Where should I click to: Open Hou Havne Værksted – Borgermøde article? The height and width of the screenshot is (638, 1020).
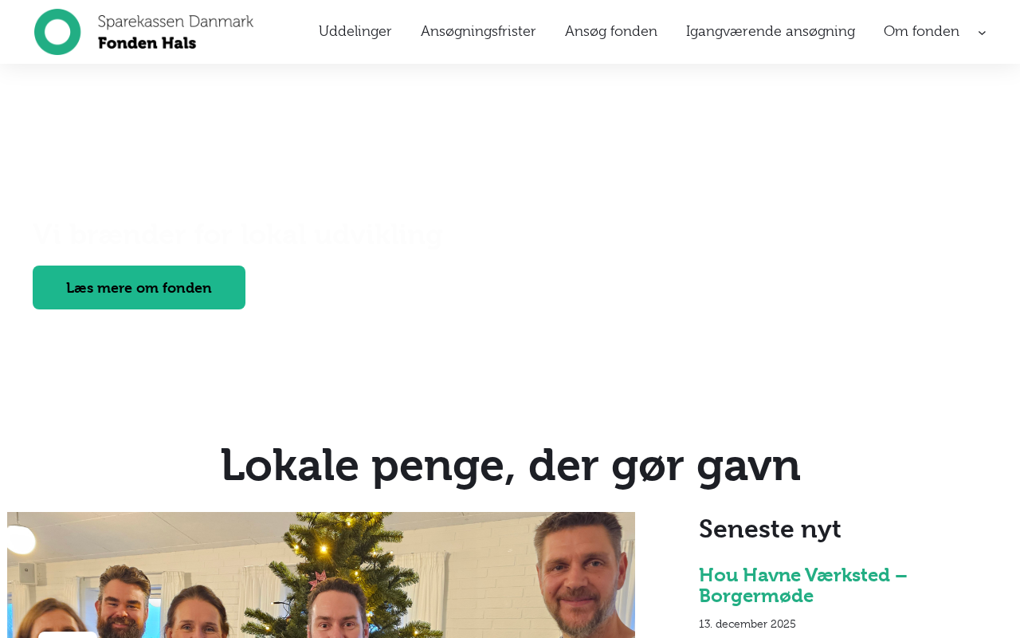802,585
